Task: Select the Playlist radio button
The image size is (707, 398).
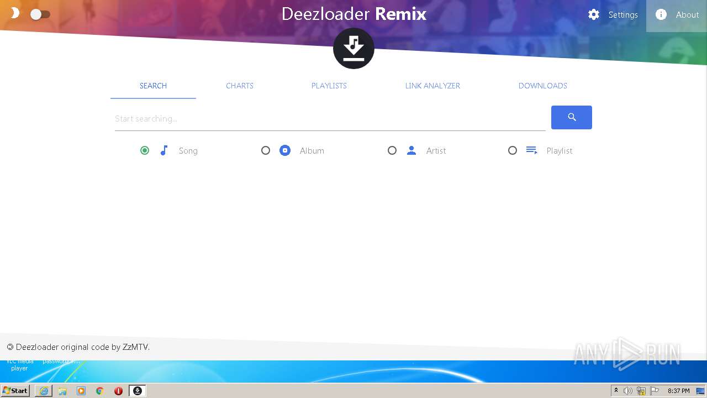Action: [513, 150]
